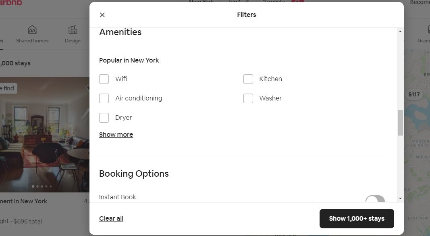430x236 pixels.
Task: Check the Washer amenity
Action: [x=248, y=98]
